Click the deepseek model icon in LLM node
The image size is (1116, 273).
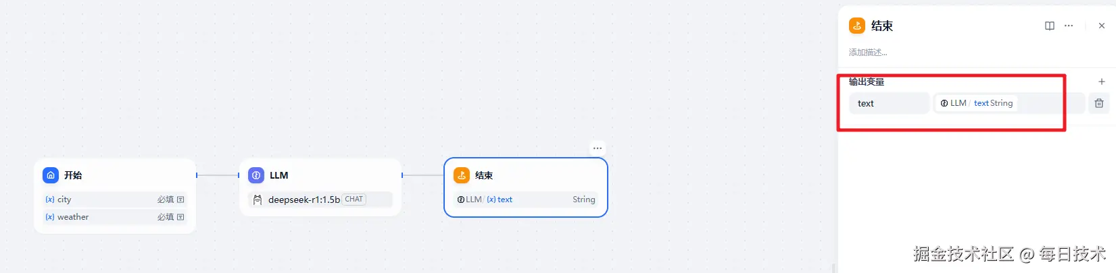point(258,200)
